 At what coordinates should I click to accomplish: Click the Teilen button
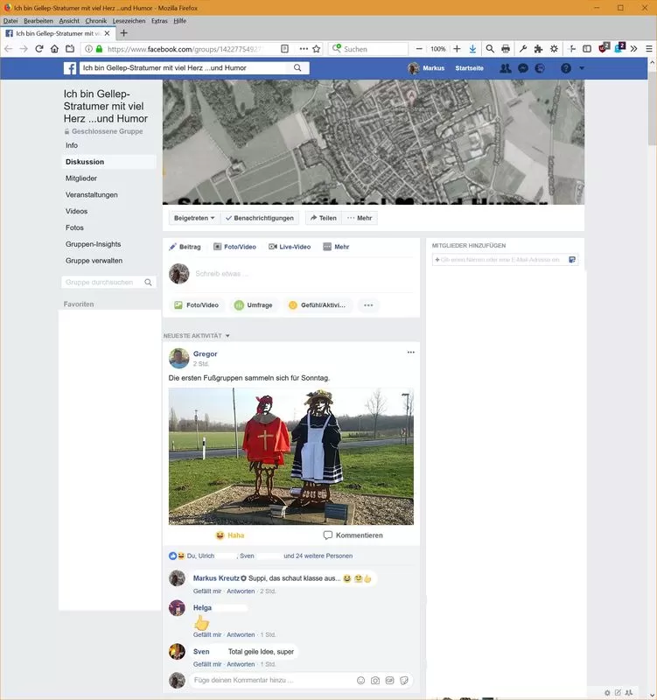tap(322, 218)
